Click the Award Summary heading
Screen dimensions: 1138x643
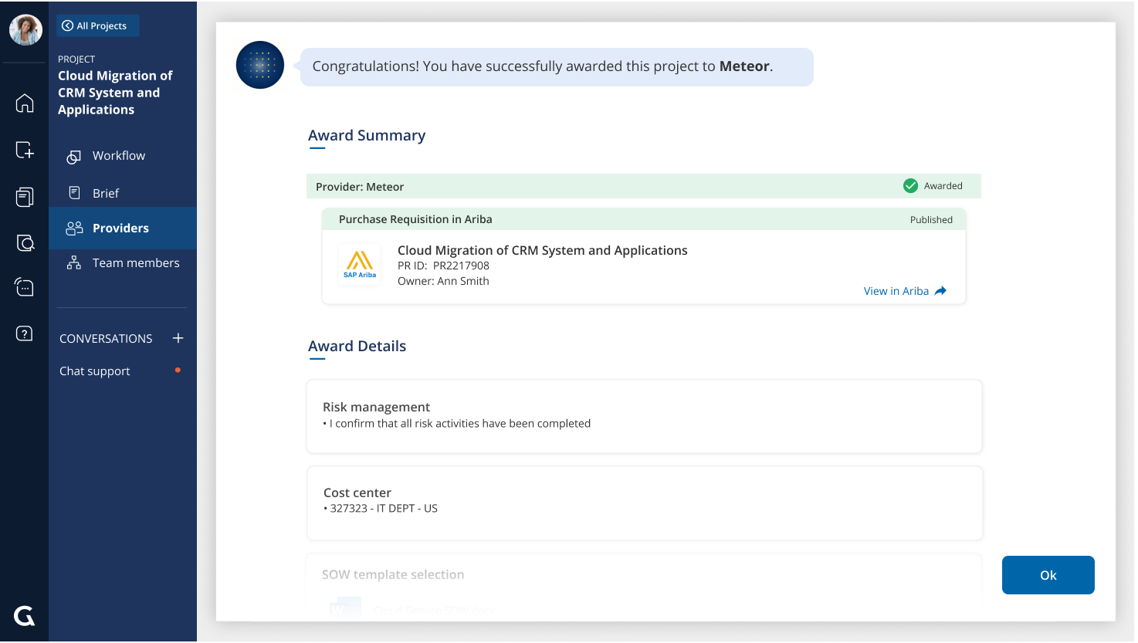point(367,135)
